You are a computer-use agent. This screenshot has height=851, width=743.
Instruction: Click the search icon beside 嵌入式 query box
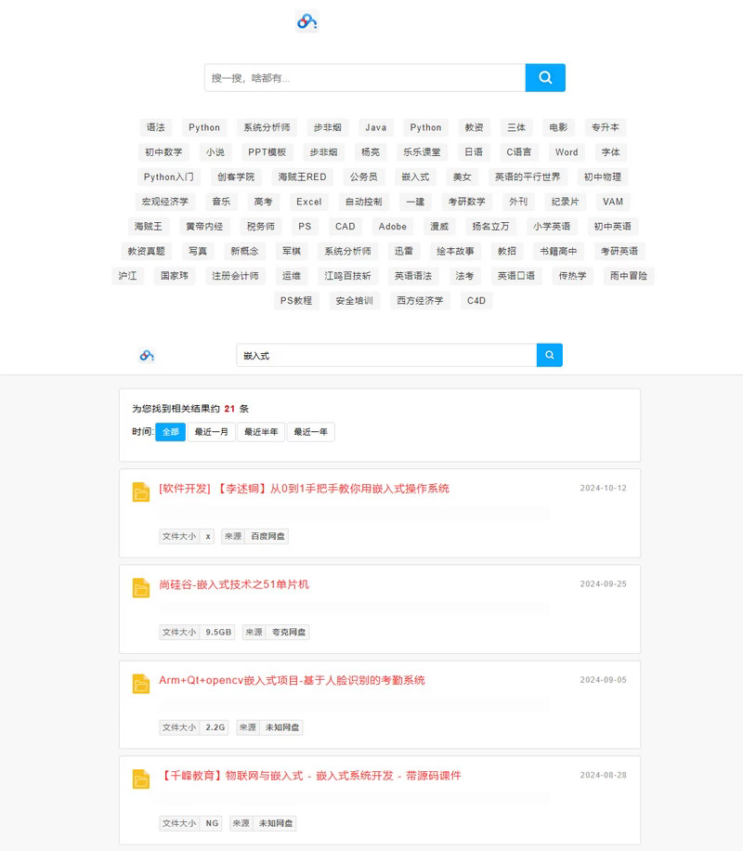pyautogui.click(x=549, y=355)
